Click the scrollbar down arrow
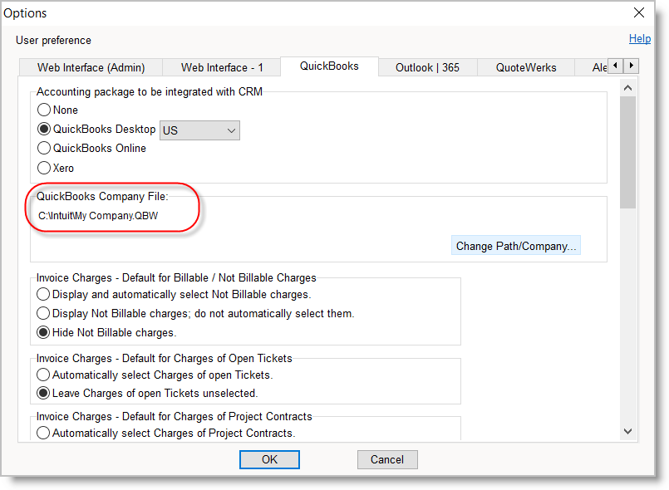 tap(627, 431)
